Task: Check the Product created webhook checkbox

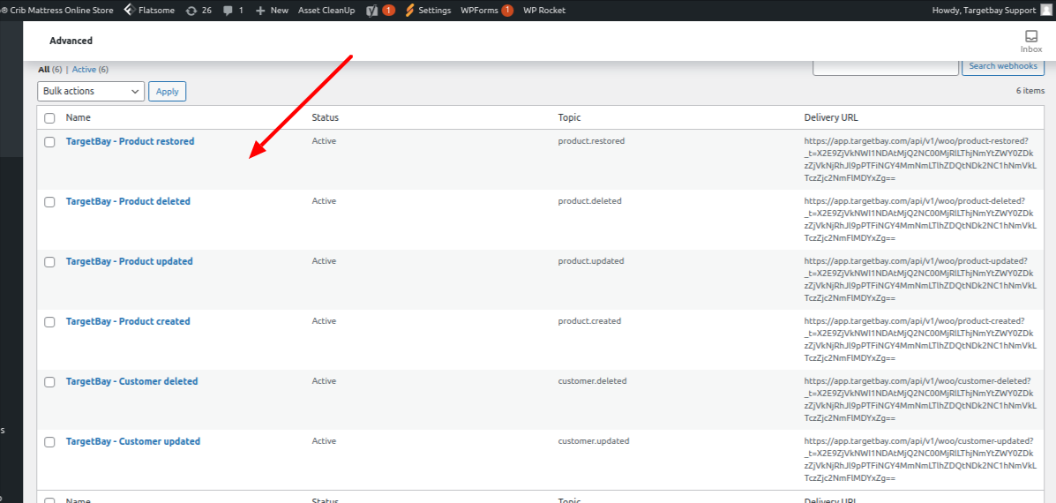Action: pyautogui.click(x=49, y=322)
